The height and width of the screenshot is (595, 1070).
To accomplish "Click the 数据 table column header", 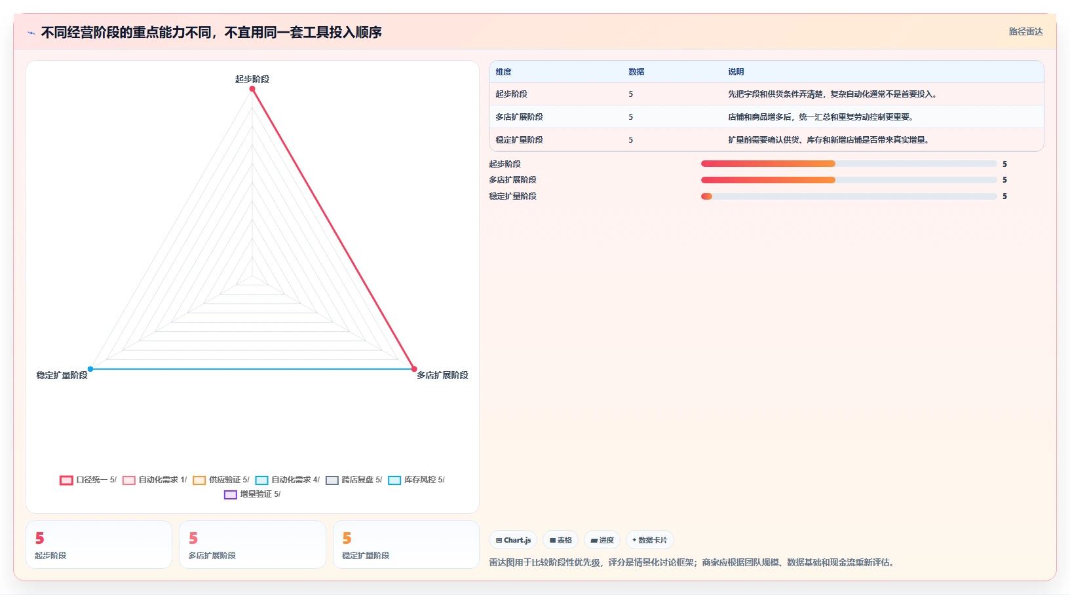I will [636, 72].
